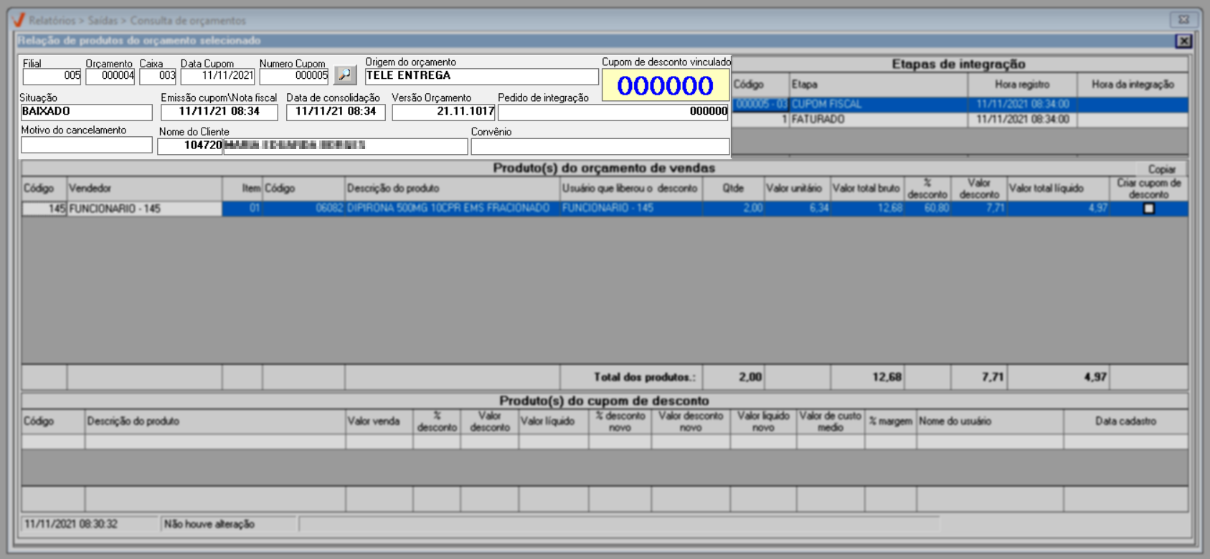Click the Pedido de integração field

[x=613, y=112]
